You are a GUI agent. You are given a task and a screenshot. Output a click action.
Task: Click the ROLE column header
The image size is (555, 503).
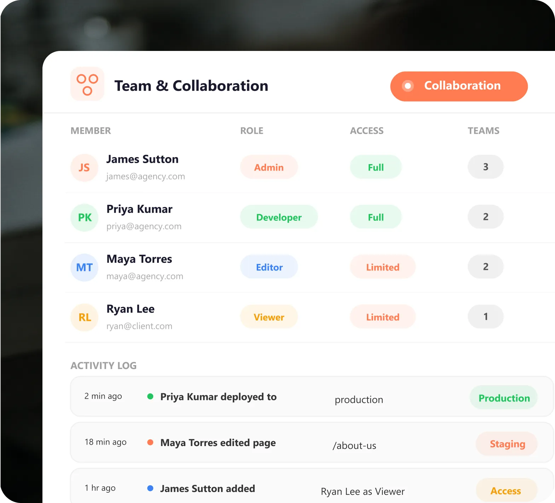[252, 131]
